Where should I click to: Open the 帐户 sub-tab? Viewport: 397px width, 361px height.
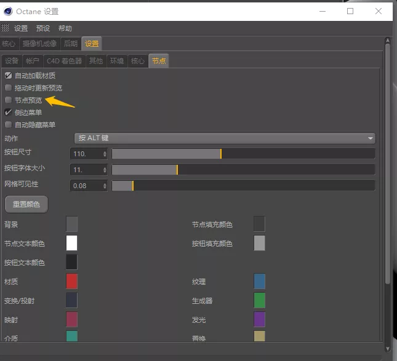(x=33, y=61)
